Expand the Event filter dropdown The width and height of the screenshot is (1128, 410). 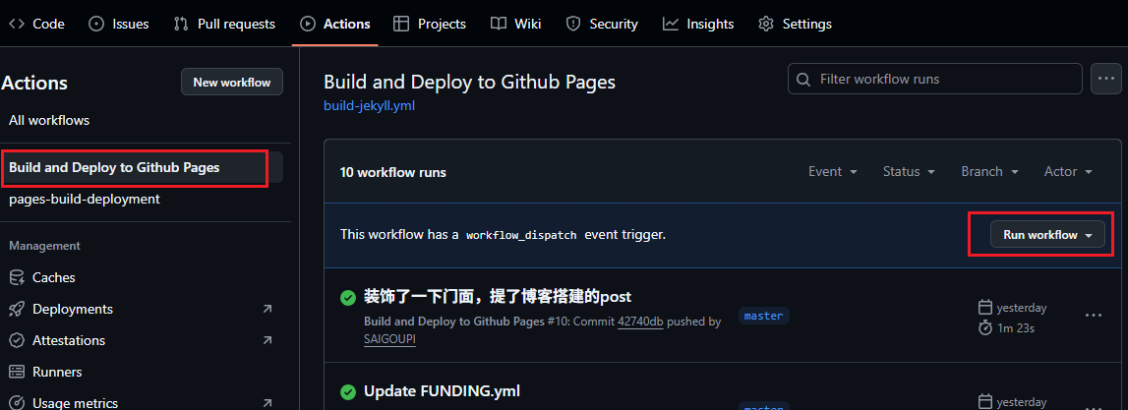833,171
